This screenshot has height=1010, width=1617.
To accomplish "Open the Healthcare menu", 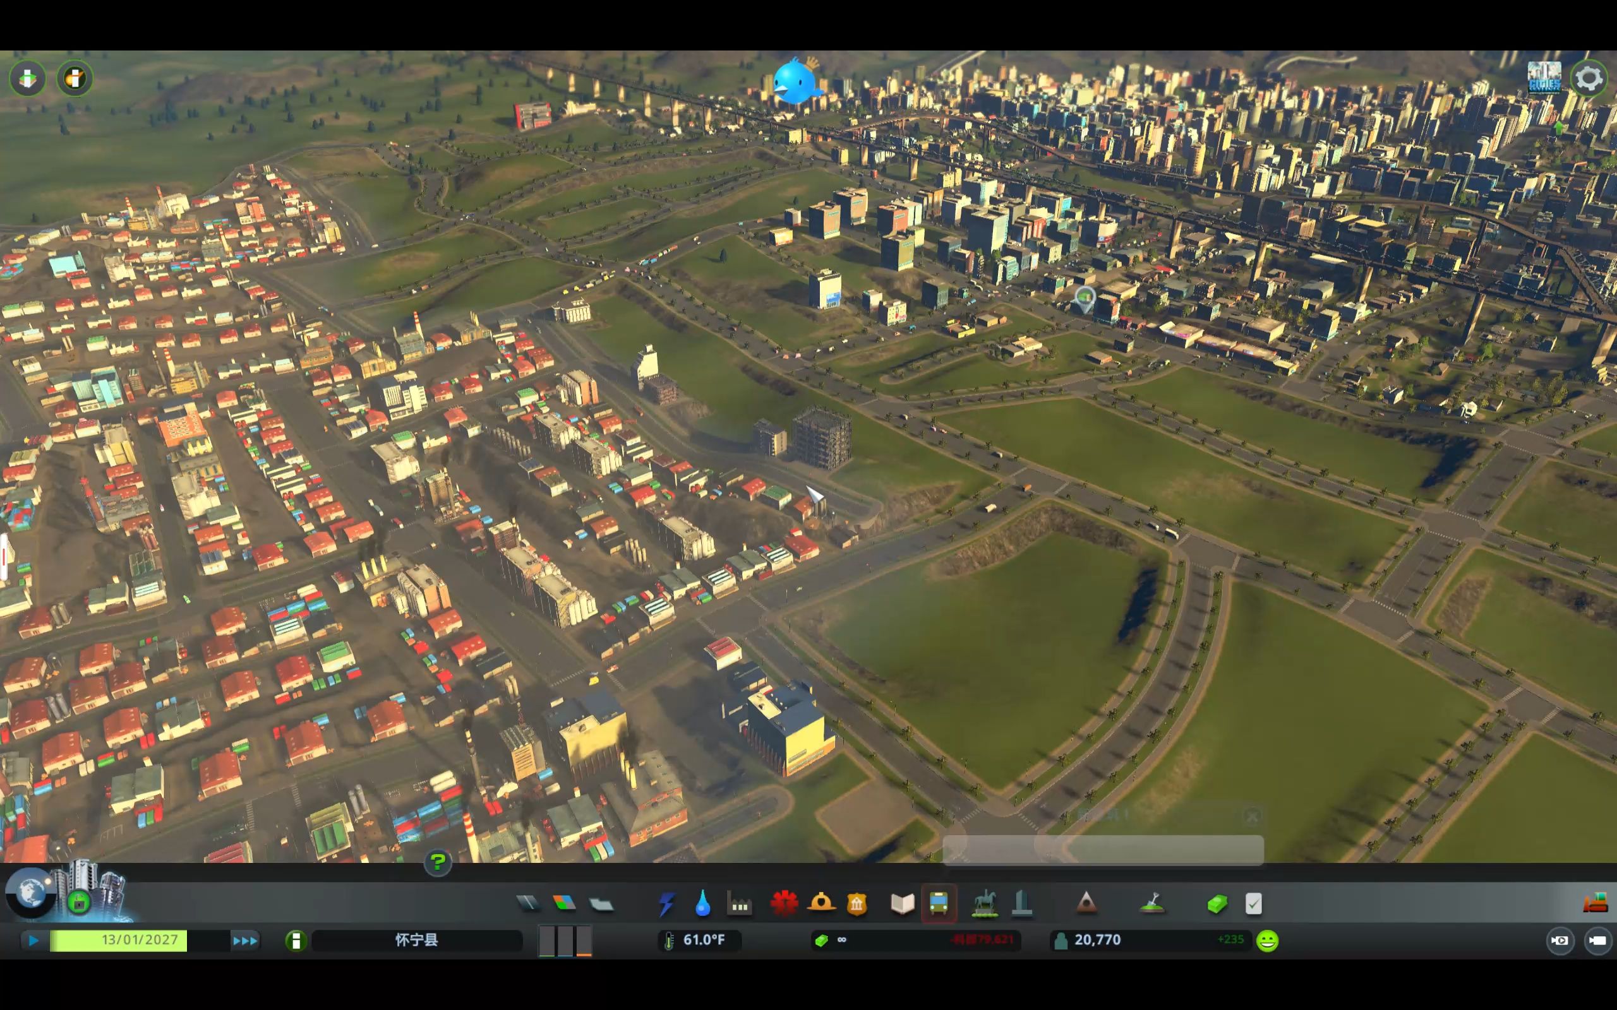I will tap(784, 904).
